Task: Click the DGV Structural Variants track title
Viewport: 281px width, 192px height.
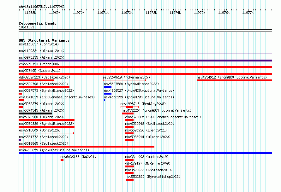Action: click(44, 40)
